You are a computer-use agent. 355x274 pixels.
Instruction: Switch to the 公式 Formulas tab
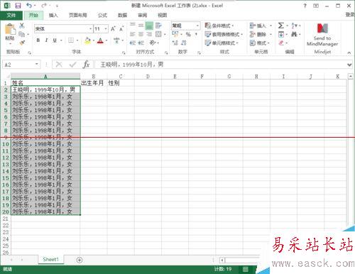pos(102,15)
